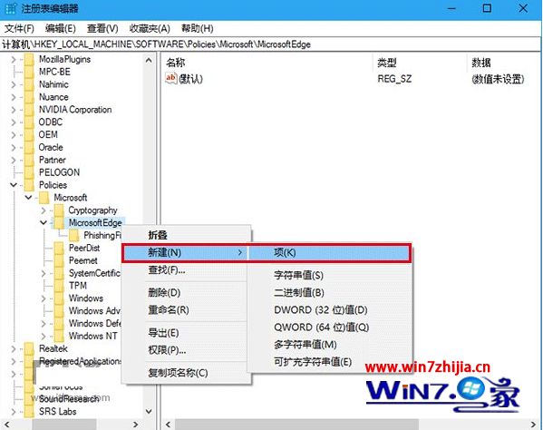Image resolution: width=543 pixels, height=430 pixels.
Task: Expand the Windows NT tree node
Action: 44,336
